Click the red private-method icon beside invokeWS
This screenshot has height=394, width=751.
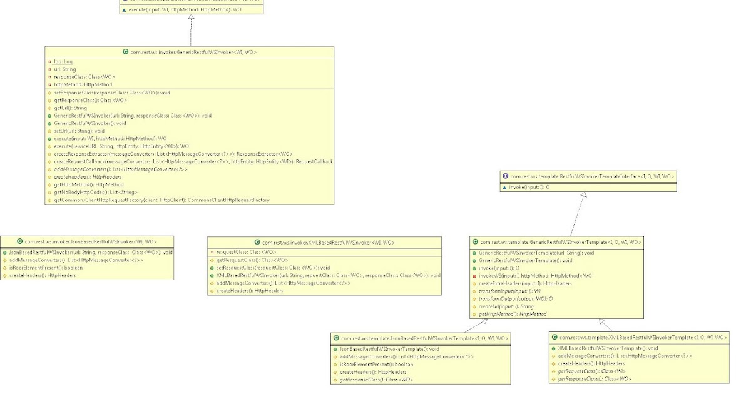(x=474, y=276)
